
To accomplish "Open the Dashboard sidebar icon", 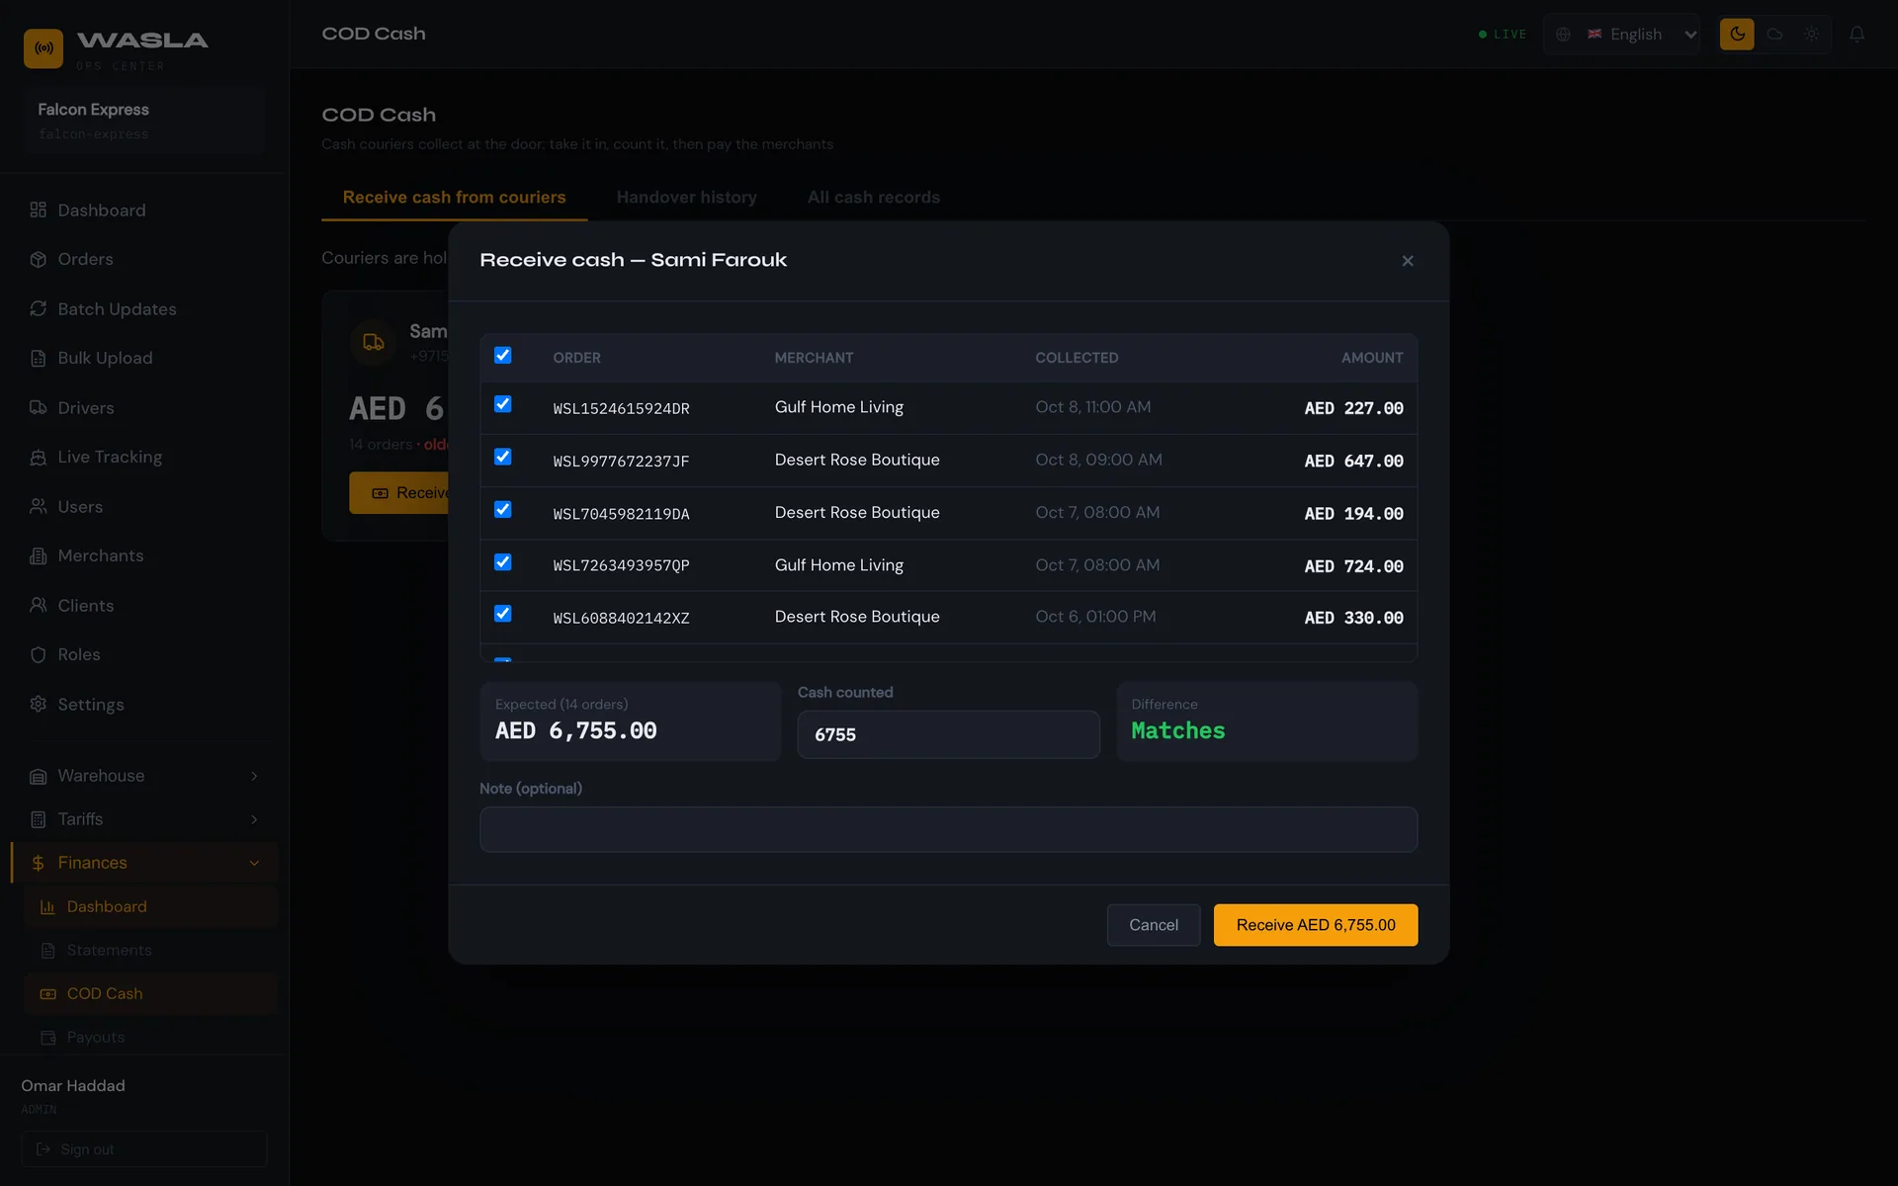I will (38, 210).
